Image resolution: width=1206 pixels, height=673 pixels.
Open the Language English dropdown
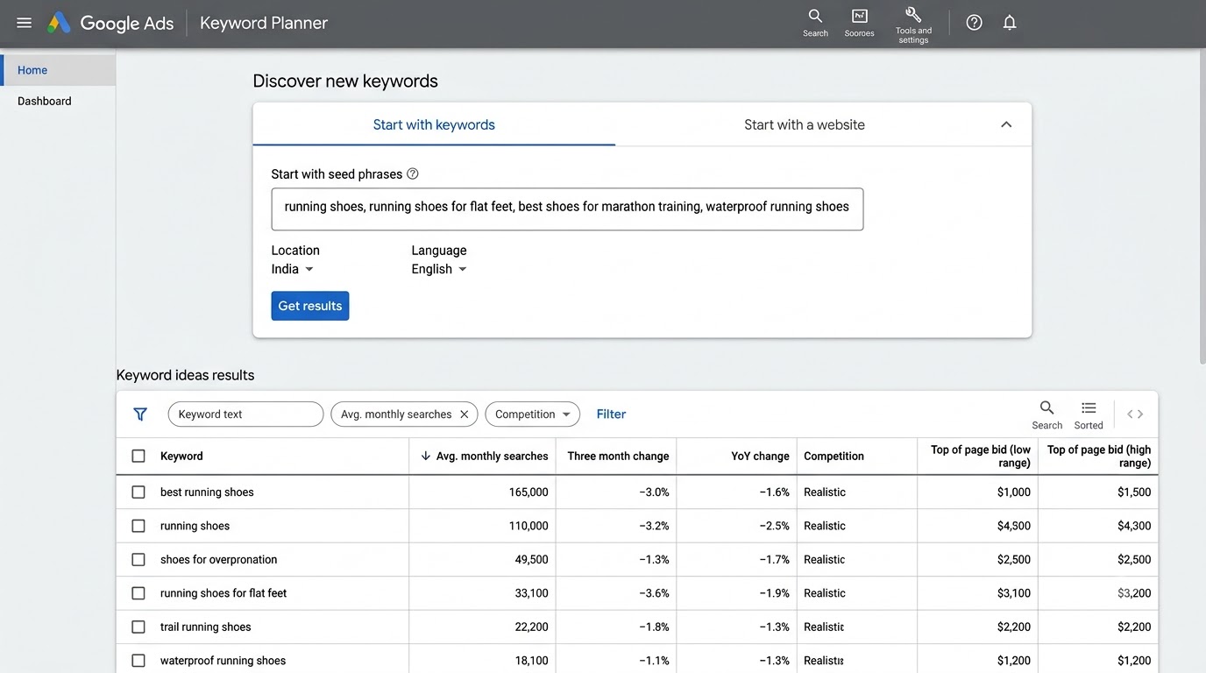(439, 269)
